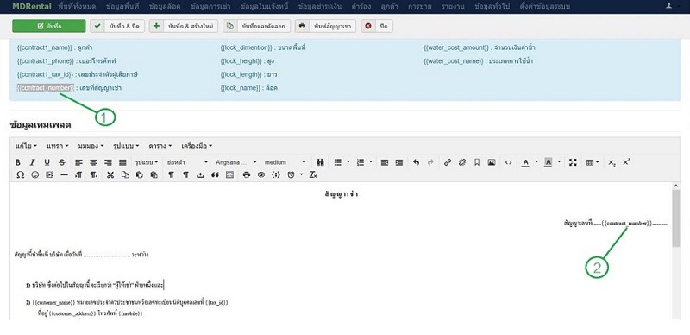Center align the text
The height and width of the screenshot is (335, 690).
pyautogui.click(x=93, y=162)
